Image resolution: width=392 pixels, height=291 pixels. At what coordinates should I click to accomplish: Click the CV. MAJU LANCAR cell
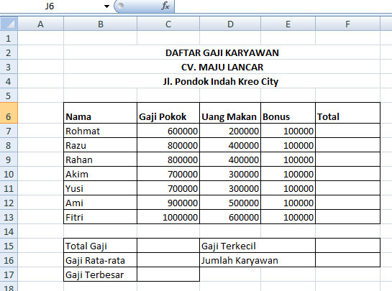click(x=222, y=67)
